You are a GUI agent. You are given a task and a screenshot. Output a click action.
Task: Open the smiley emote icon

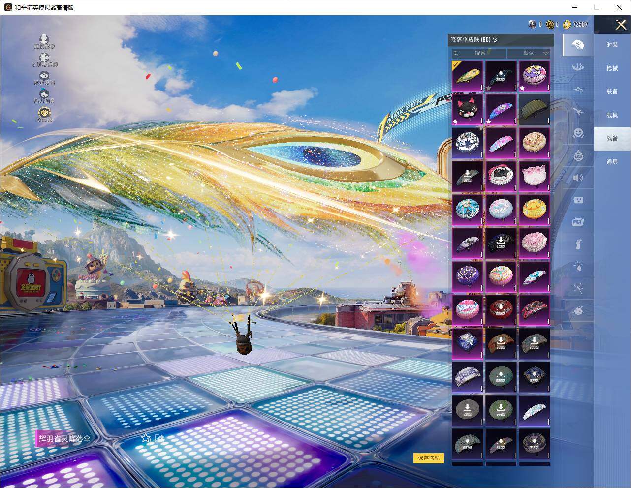coord(578,133)
